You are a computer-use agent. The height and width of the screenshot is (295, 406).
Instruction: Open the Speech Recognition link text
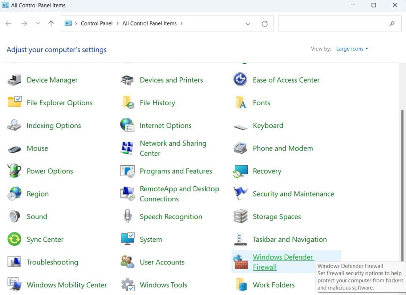click(x=171, y=217)
